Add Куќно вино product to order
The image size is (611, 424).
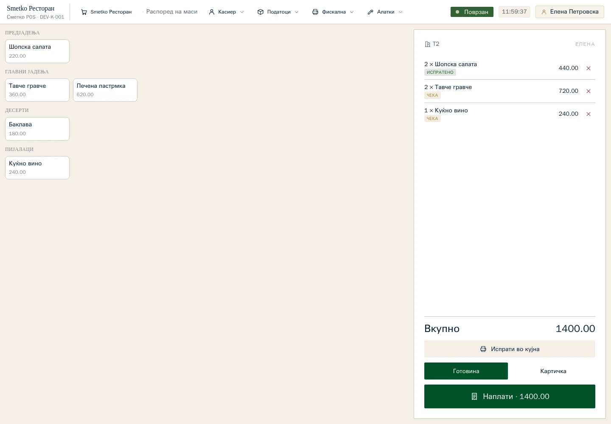[37, 167]
